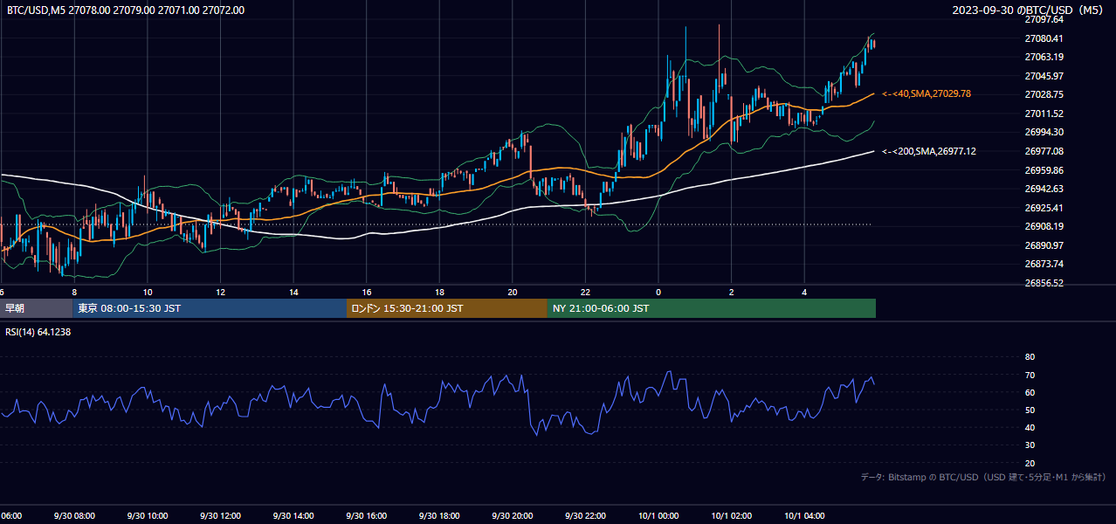Click price axis value 26873.74
The height and width of the screenshot is (524, 1116).
1044,264
